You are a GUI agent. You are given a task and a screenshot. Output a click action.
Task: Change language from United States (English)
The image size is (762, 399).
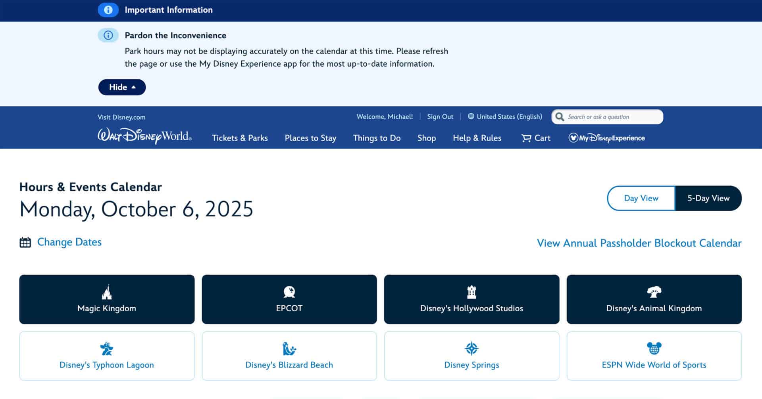(x=505, y=117)
